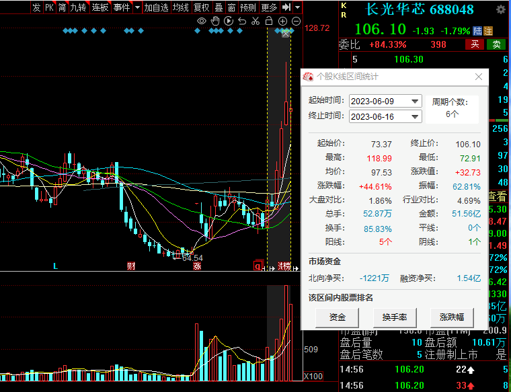Screen dimensions: 511x392
Task: Select the scissors cut tool
Action: click(x=255, y=22)
